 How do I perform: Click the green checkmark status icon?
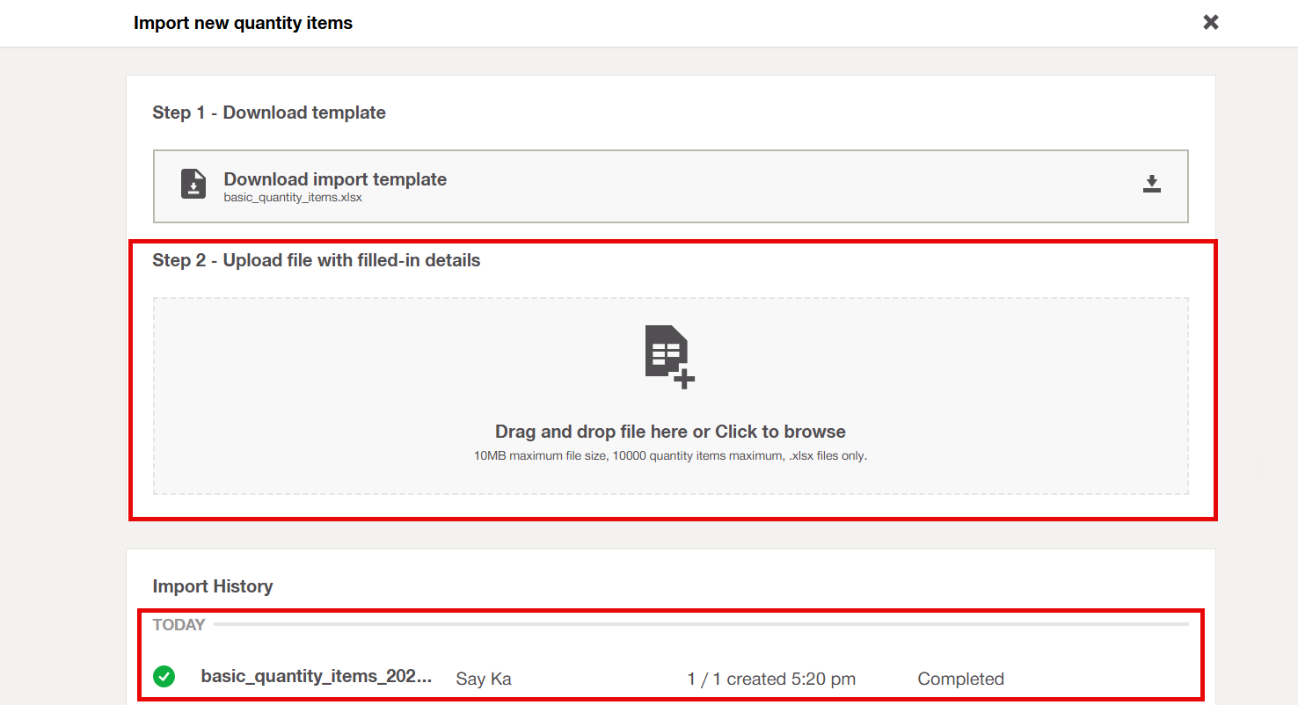164,676
